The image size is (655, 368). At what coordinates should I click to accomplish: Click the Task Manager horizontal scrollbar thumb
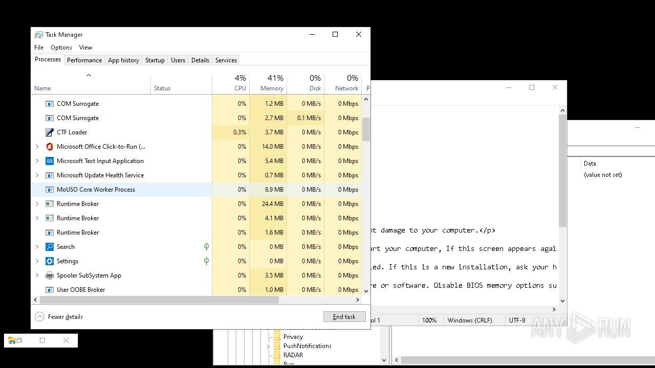(x=159, y=300)
